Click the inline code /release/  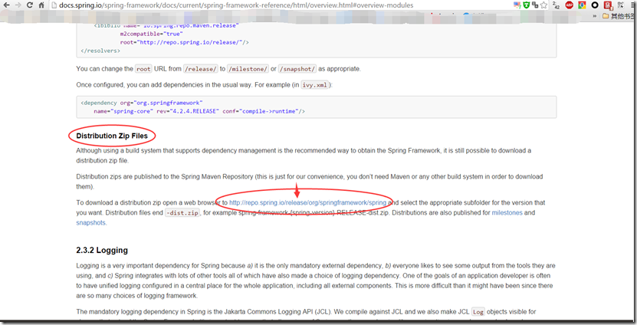click(x=201, y=69)
